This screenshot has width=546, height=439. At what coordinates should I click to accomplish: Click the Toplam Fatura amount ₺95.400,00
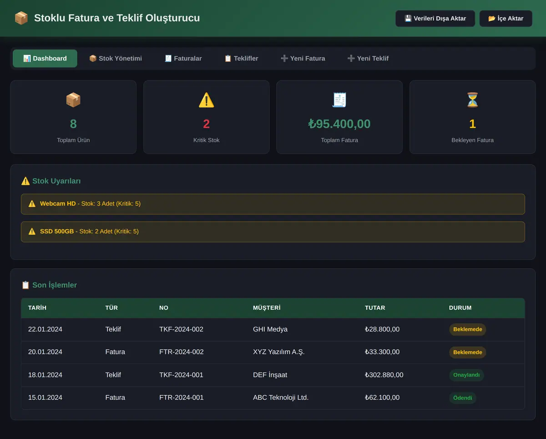click(x=339, y=124)
